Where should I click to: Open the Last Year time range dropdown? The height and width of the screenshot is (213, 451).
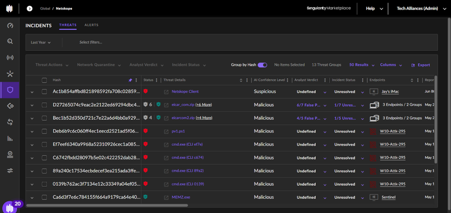coord(41,42)
